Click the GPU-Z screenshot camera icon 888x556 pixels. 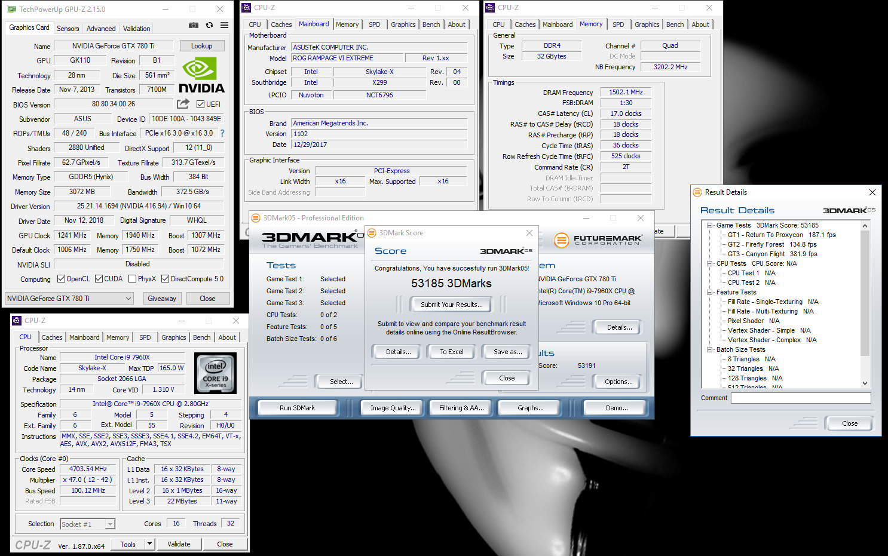coord(194,25)
